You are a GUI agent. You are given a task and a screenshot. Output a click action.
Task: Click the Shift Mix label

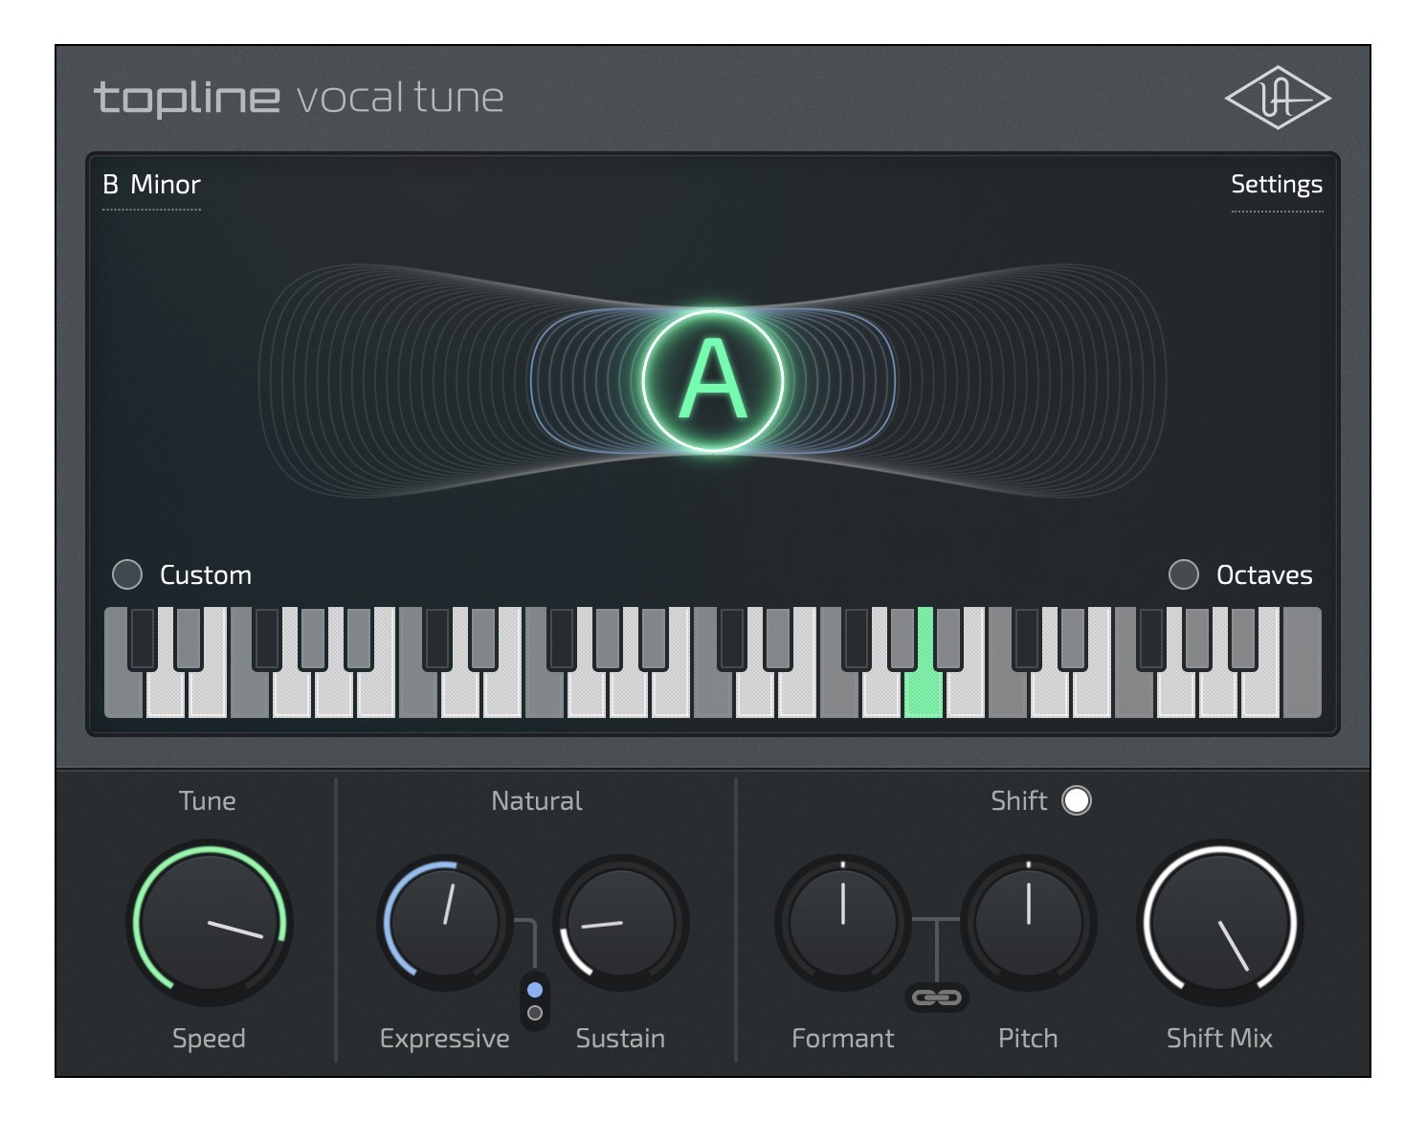(x=1219, y=1039)
